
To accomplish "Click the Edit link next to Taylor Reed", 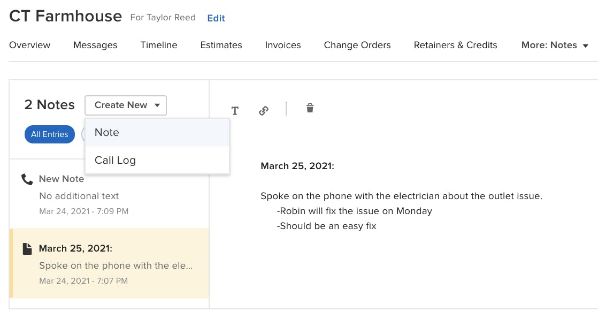I will pos(216,18).
